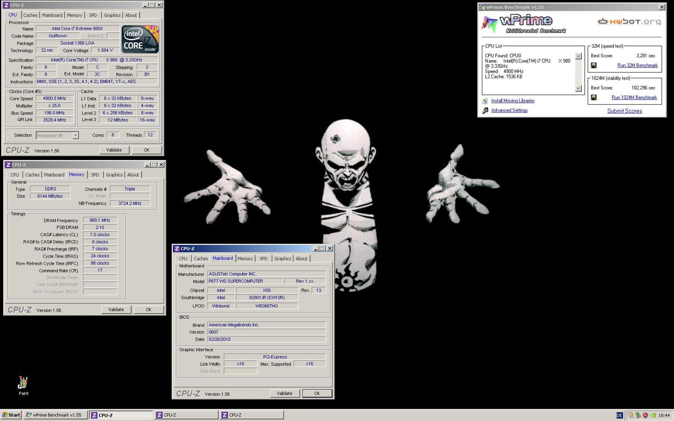Image resolution: width=674 pixels, height=421 pixels.
Task: Click the Core Speed value 4900.5 MHz
Action: [x=54, y=99]
